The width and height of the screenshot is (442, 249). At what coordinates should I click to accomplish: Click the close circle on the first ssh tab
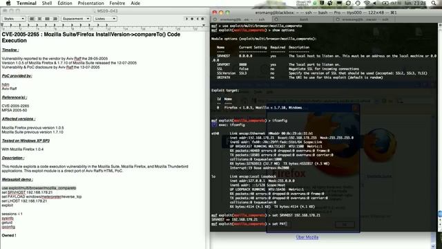coord(215,19)
